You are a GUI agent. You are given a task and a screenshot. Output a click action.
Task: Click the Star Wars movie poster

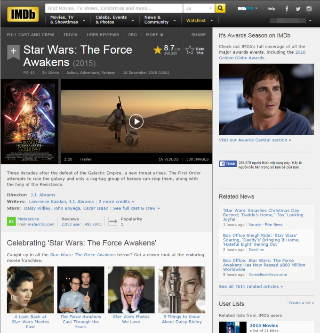[30, 122]
